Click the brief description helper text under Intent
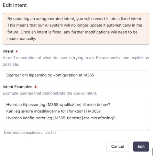This screenshot has width=154, height=157. 76,61
